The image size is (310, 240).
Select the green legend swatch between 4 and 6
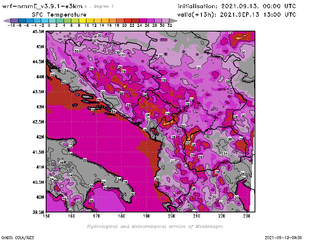click(x=67, y=21)
